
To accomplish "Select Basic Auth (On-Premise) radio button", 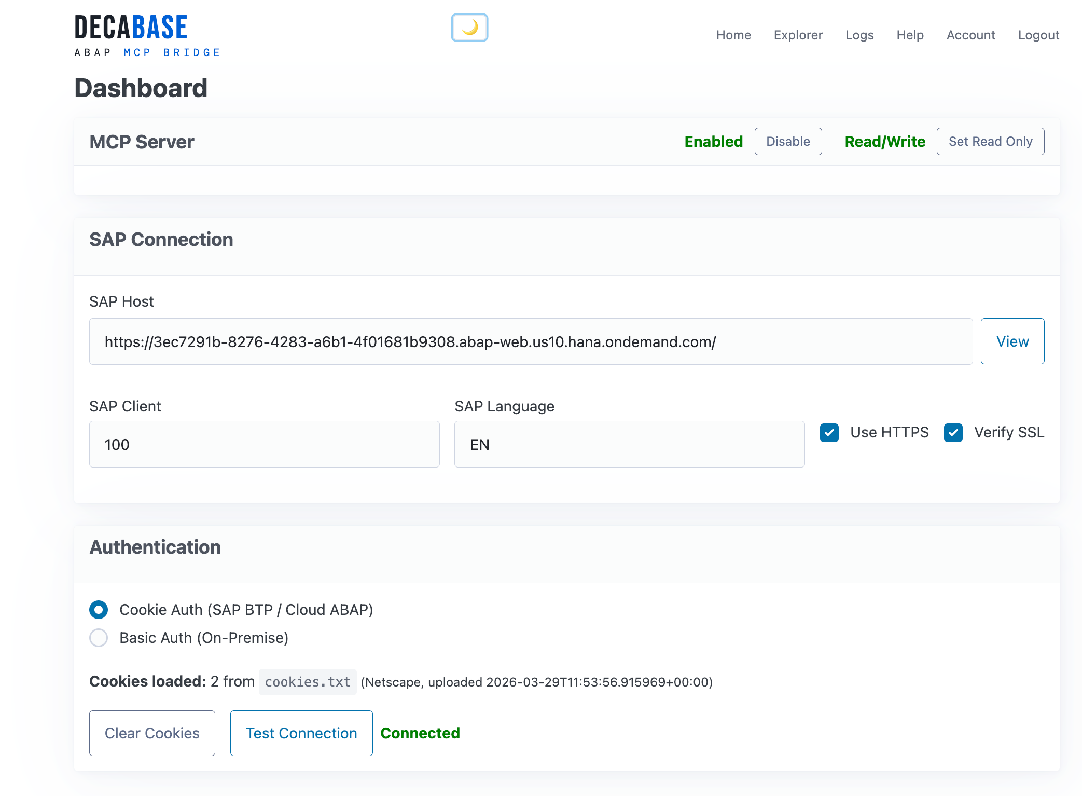I will click(x=99, y=638).
